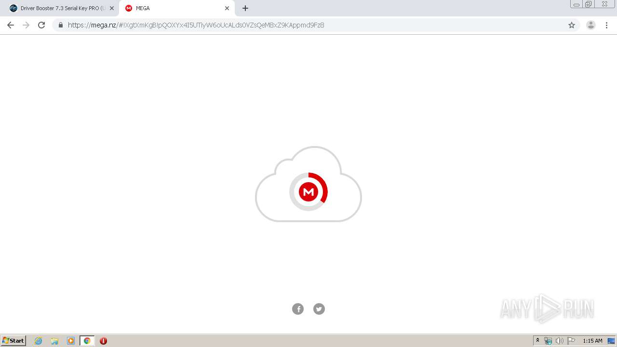Click the 1:15 AM system clock
Screen dimensions: 617x347
click(592, 341)
